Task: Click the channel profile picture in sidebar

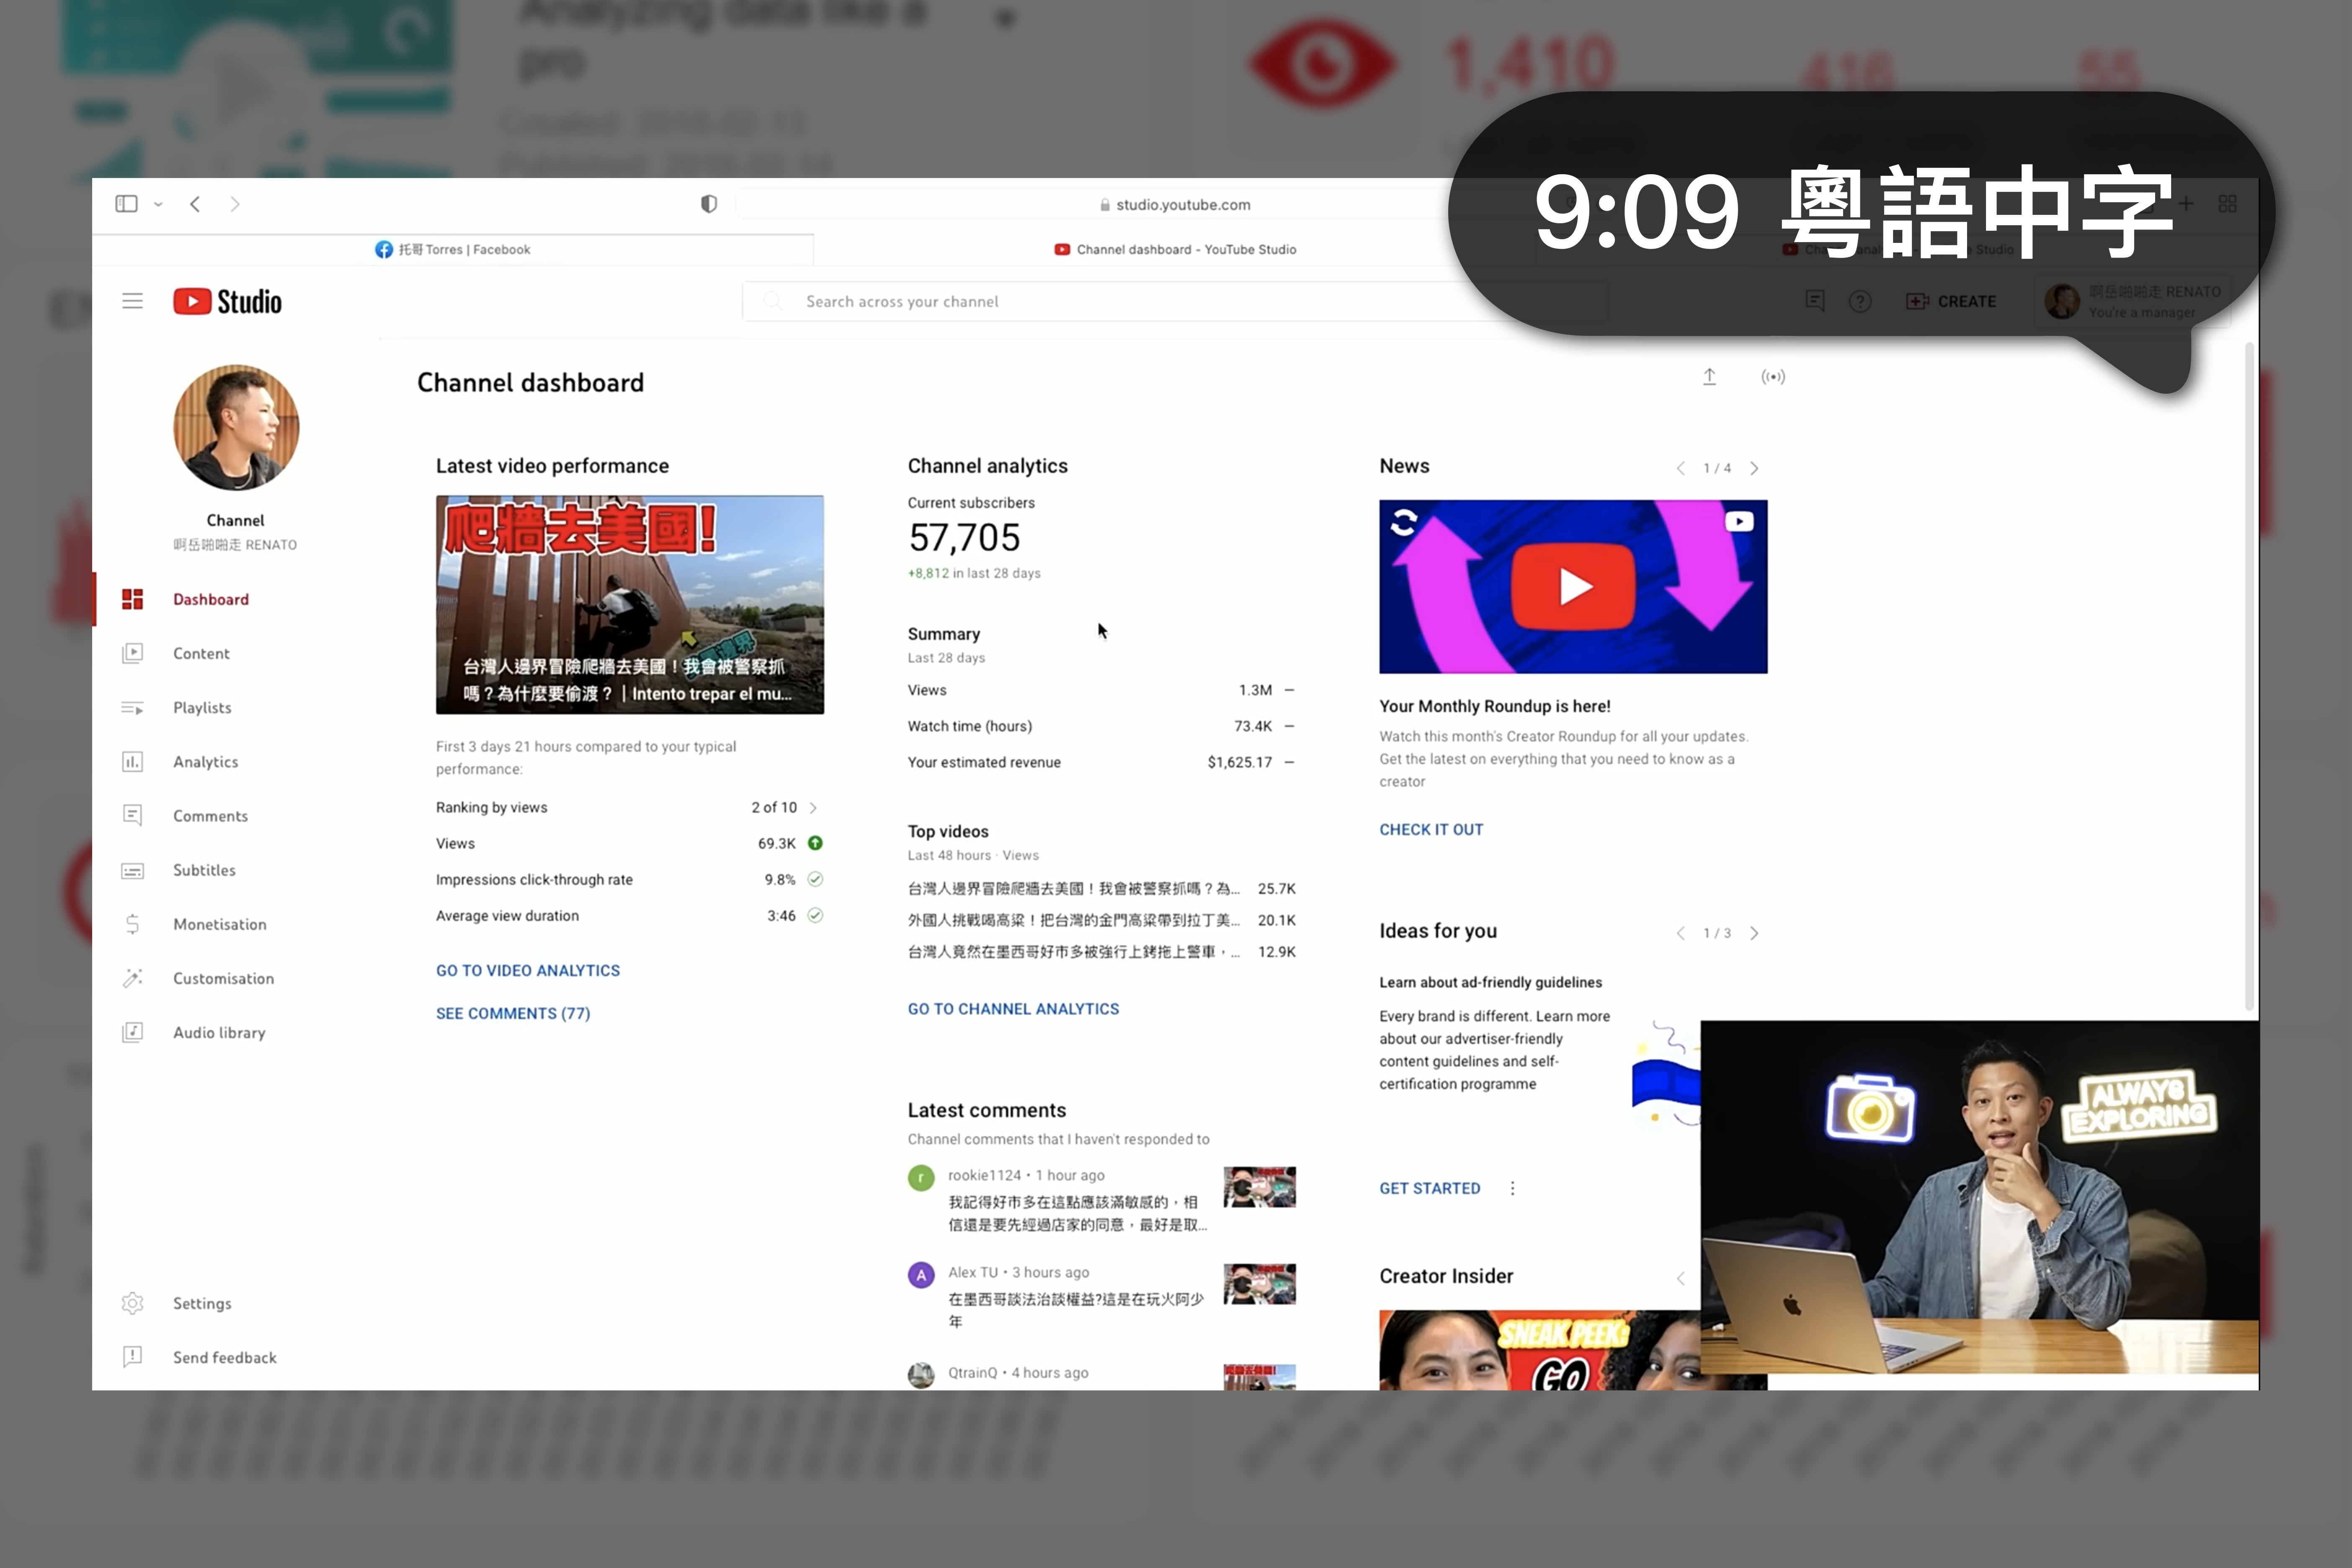Action: [x=236, y=427]
